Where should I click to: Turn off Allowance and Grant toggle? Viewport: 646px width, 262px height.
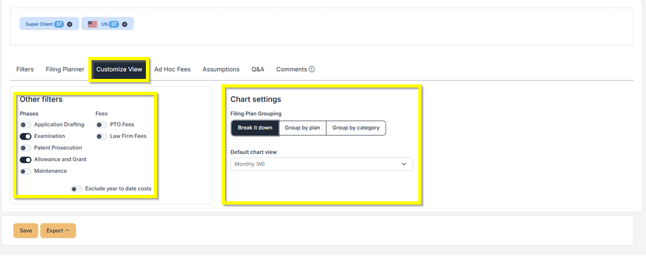pos(25,159)
